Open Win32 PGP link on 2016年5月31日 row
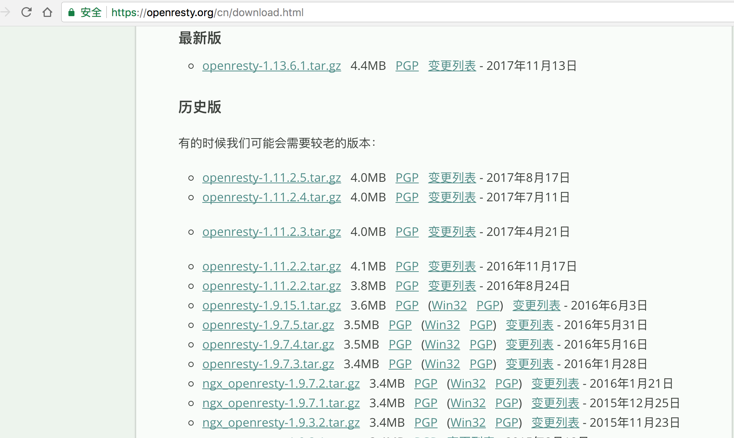Screen dimensions: 734x438 (x=481, y=325)
